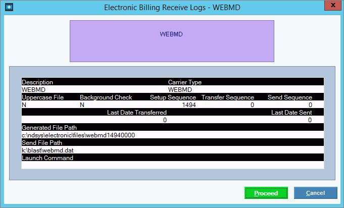Click the Description column header
This screenshot has height=208, width=344.
pyautogui.click(x=37, y=82)
